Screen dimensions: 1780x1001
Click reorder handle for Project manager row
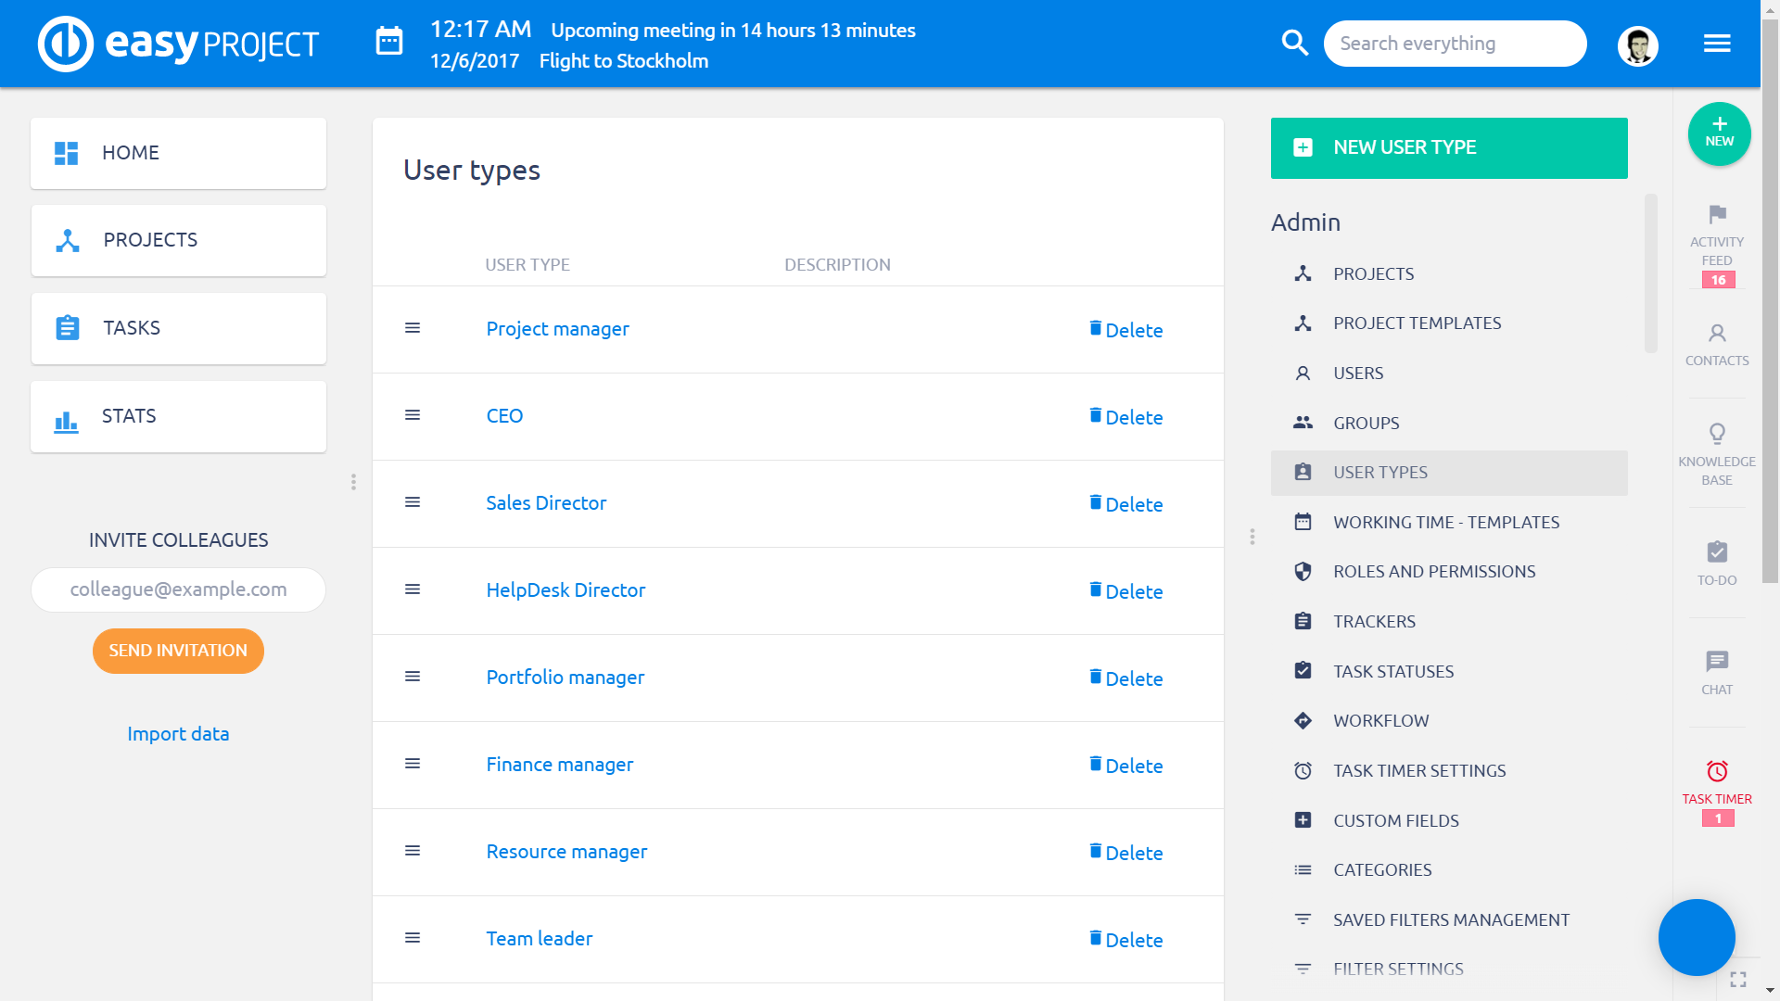point(413,328)
